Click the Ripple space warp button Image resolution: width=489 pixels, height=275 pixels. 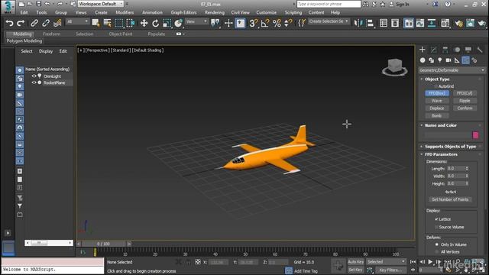click(x=465, y=101)
